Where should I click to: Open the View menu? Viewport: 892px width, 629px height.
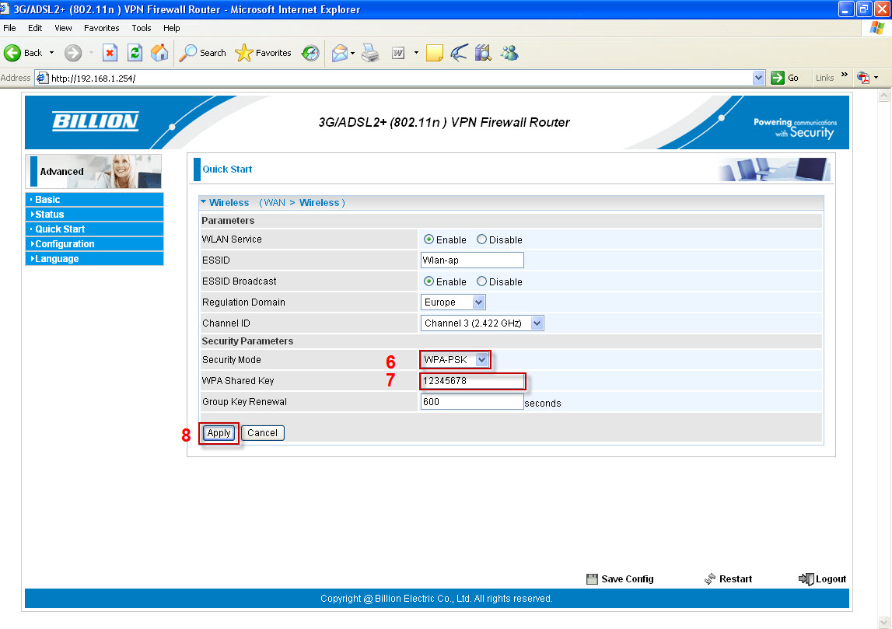(x=63, y=28)
